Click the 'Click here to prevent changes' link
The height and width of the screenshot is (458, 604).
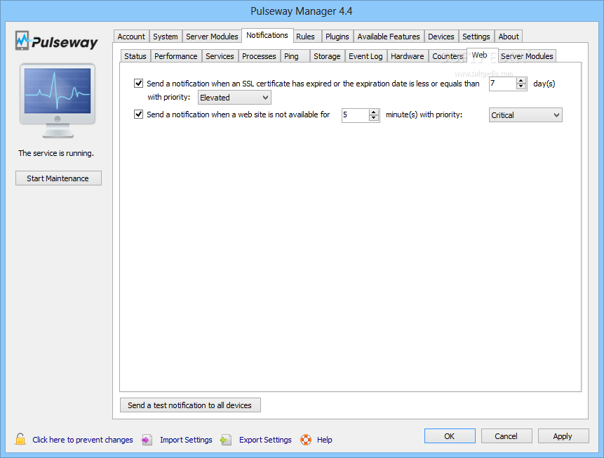coord(83,440)
